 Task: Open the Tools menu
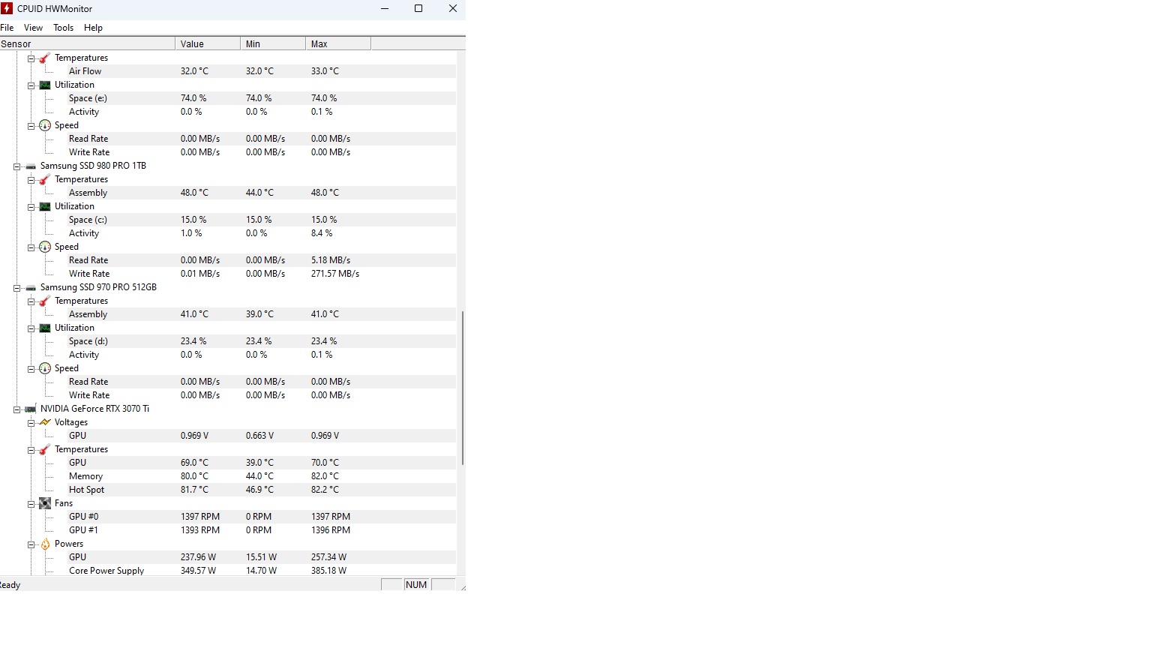63,28
